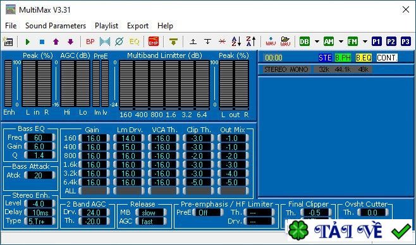Toggle the green B.PH indicator
The height and width of the screenshot is (245, 416).
pyautogui.click(x=343, y=57)
